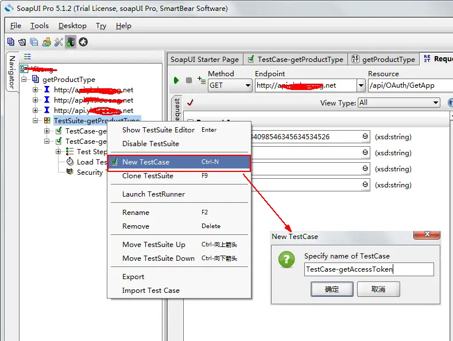Expand the Test Steps node
453x341 pixels.
point(59,151)
